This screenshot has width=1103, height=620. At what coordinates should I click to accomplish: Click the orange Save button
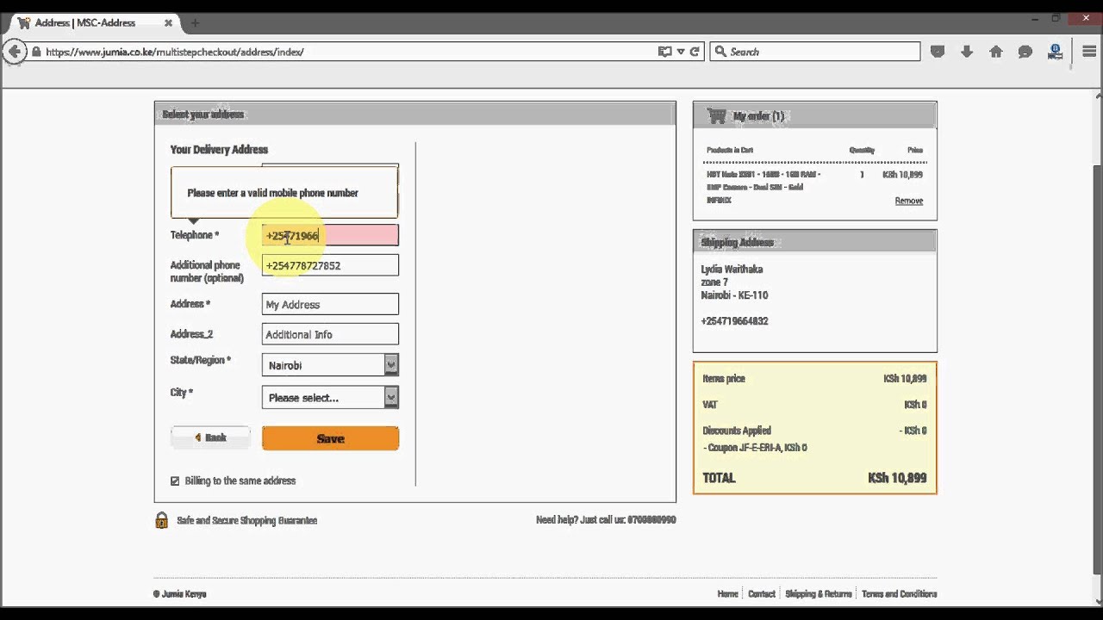330,438
